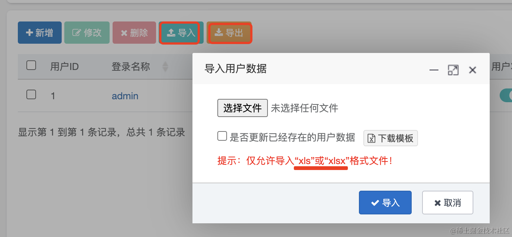Click the orange 导出 export button
The image size is (512, 237).
[229, 33]
